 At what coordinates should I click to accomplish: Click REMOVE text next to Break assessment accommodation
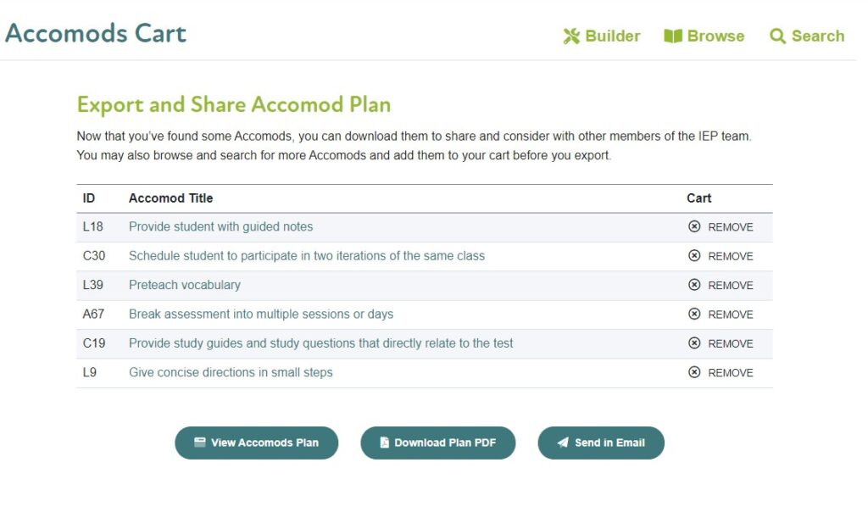point(732,314)
